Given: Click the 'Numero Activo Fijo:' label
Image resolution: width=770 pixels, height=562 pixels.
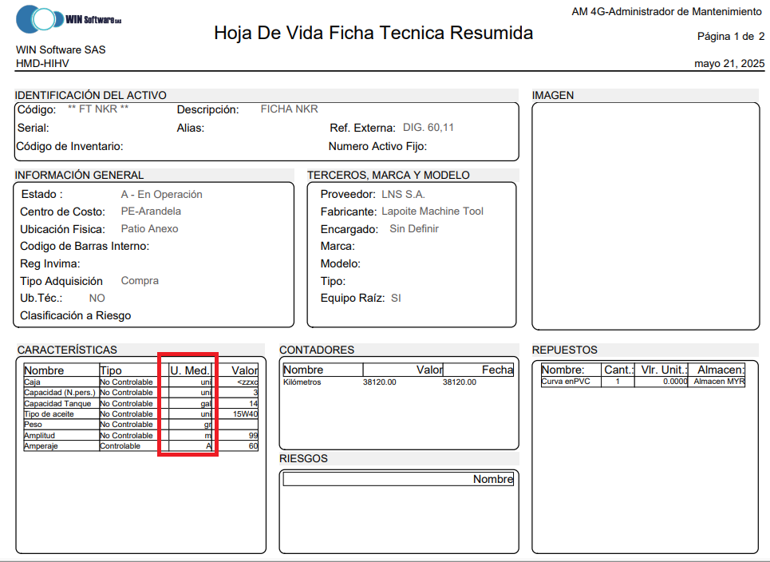Looking at the screenshot, I should (x=377, y=146).
